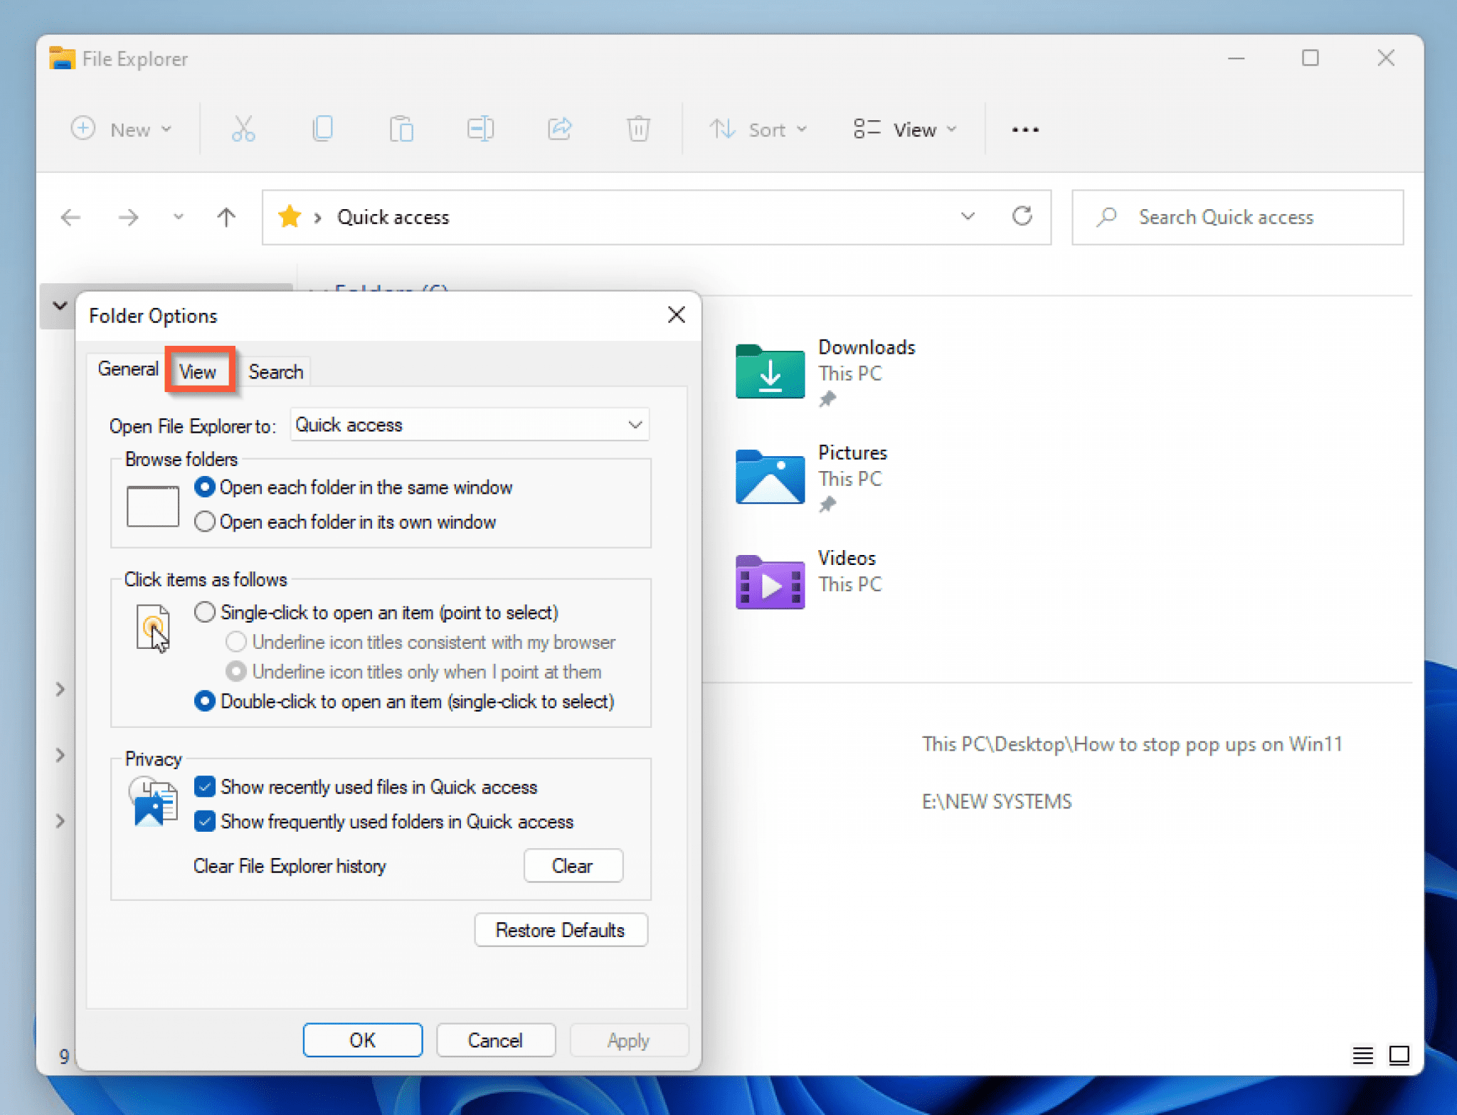The image size is (1457, 1115).
Task: Click the Paste clipboard icon
Action: point(401,129)
